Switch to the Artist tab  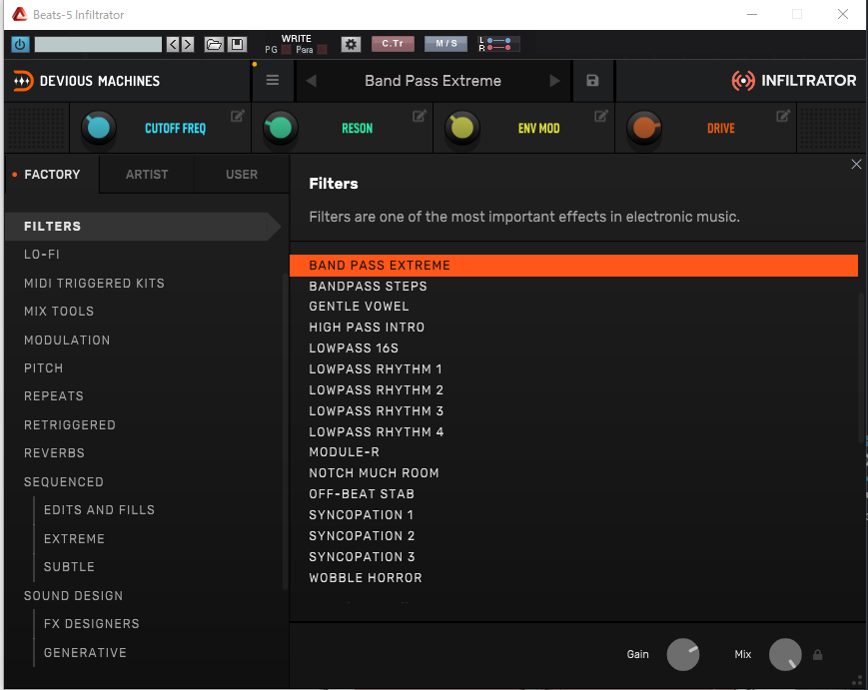pos(147,175)
